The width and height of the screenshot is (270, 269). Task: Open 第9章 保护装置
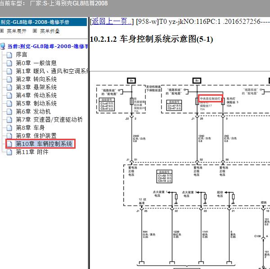click(x=36, y=136)
